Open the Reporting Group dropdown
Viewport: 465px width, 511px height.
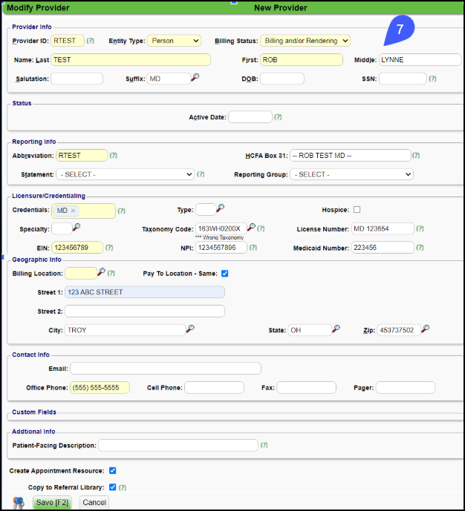(351, 174)
